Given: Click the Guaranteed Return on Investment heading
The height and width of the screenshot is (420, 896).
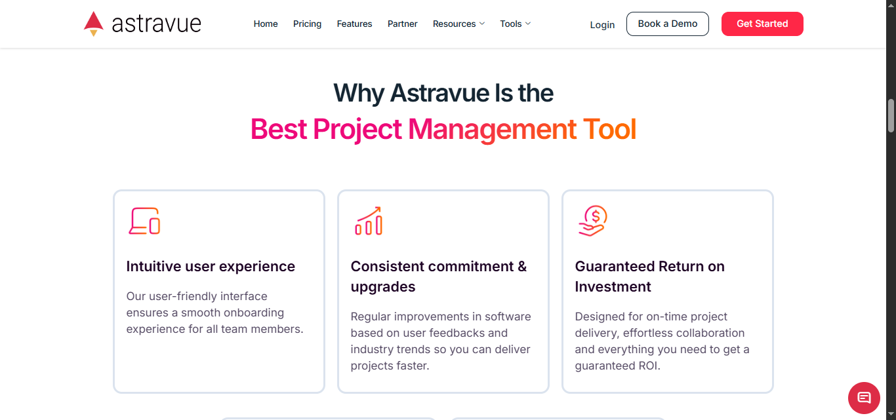Looking at the screenshot, I should click(649, 277).
